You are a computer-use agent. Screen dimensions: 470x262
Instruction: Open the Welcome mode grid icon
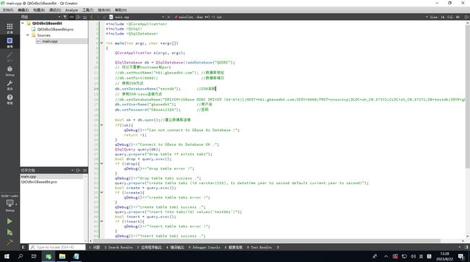[x=9, y=28]
